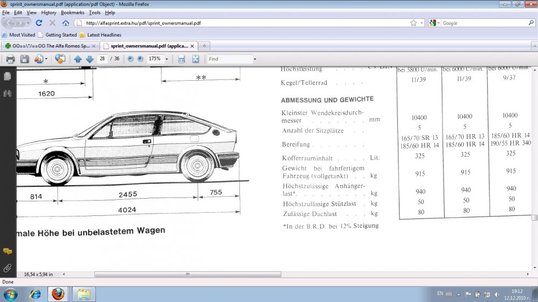The width and height of the screenshot is (538, 302).
Task: Click the PDF print icon
Action: coord(10,59)
